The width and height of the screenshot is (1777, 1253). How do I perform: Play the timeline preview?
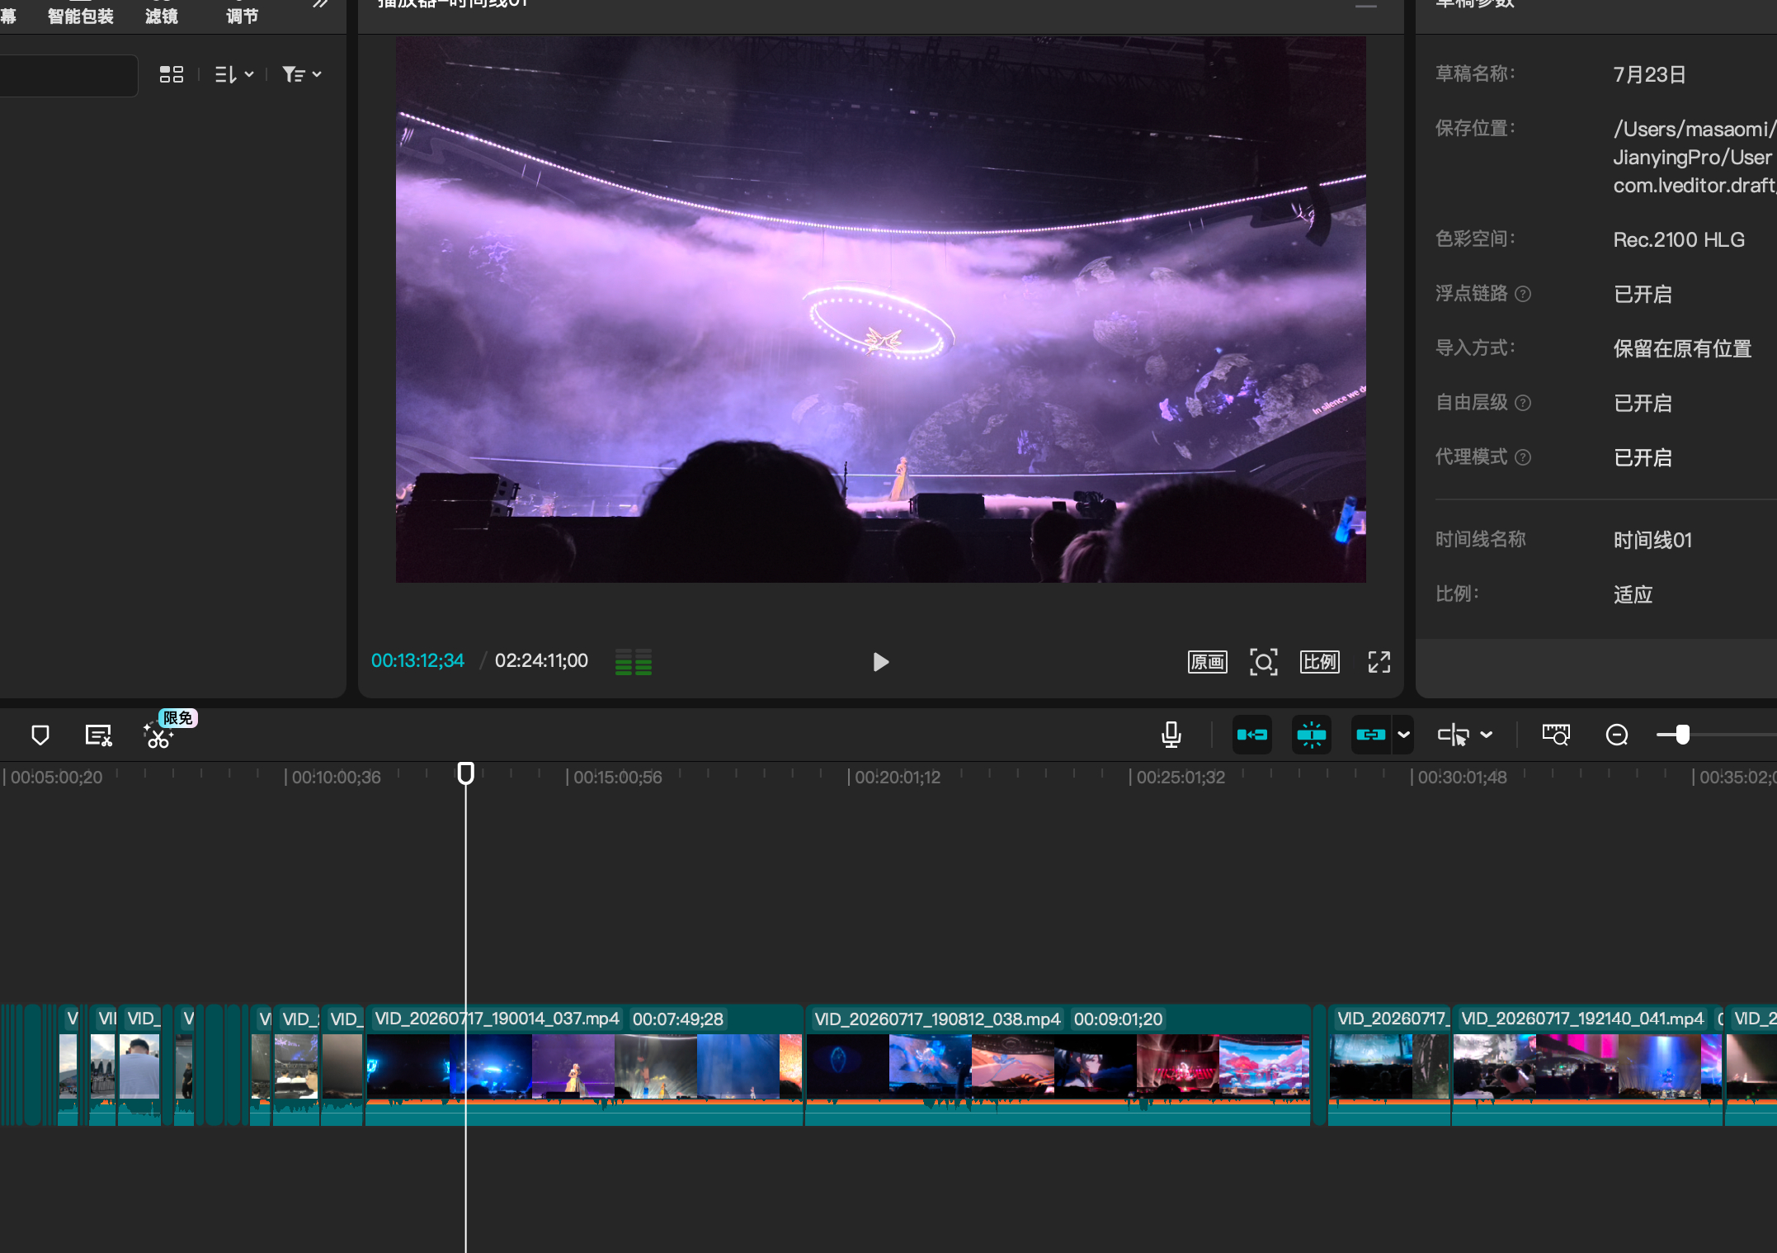pyautogui.click(x=880, y=662)
